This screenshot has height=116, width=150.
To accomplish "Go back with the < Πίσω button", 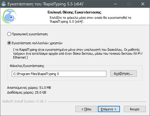I will [x=86, y=109].
